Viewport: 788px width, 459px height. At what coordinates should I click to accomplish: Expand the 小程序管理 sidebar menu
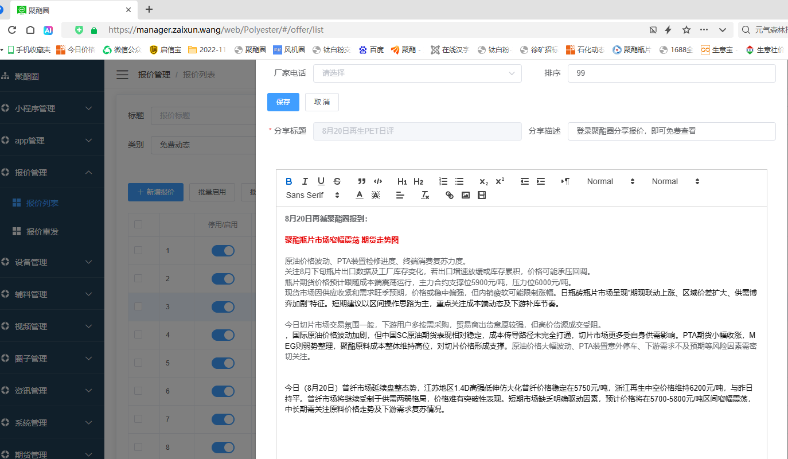[52, 108]
